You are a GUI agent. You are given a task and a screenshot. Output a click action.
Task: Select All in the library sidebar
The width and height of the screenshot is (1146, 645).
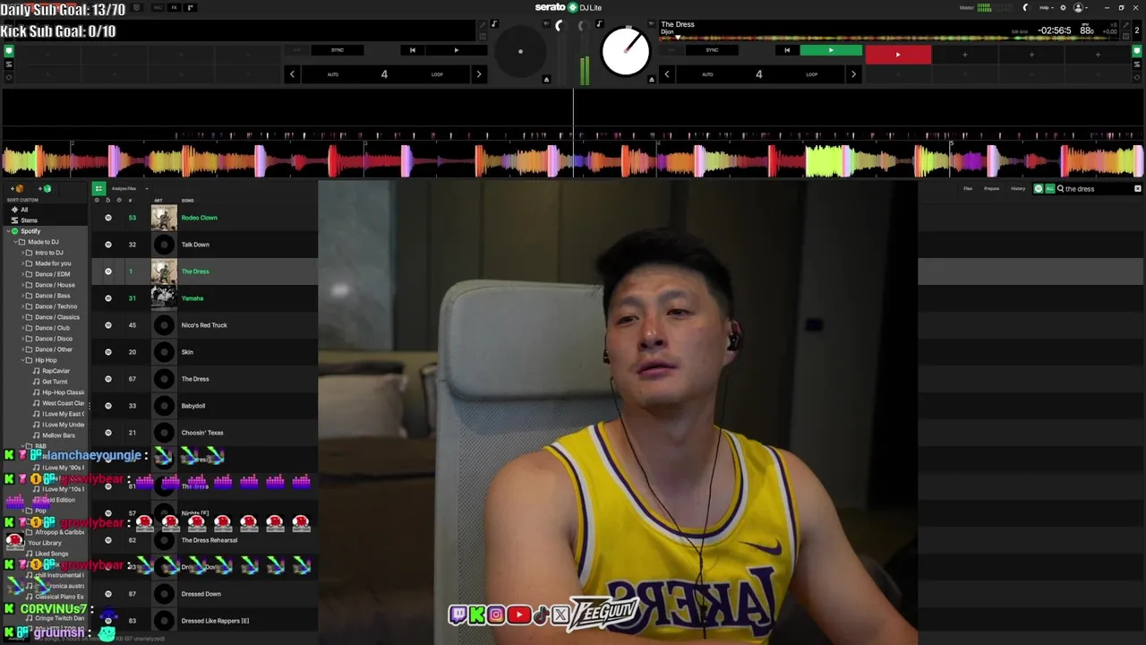[24, 210]
